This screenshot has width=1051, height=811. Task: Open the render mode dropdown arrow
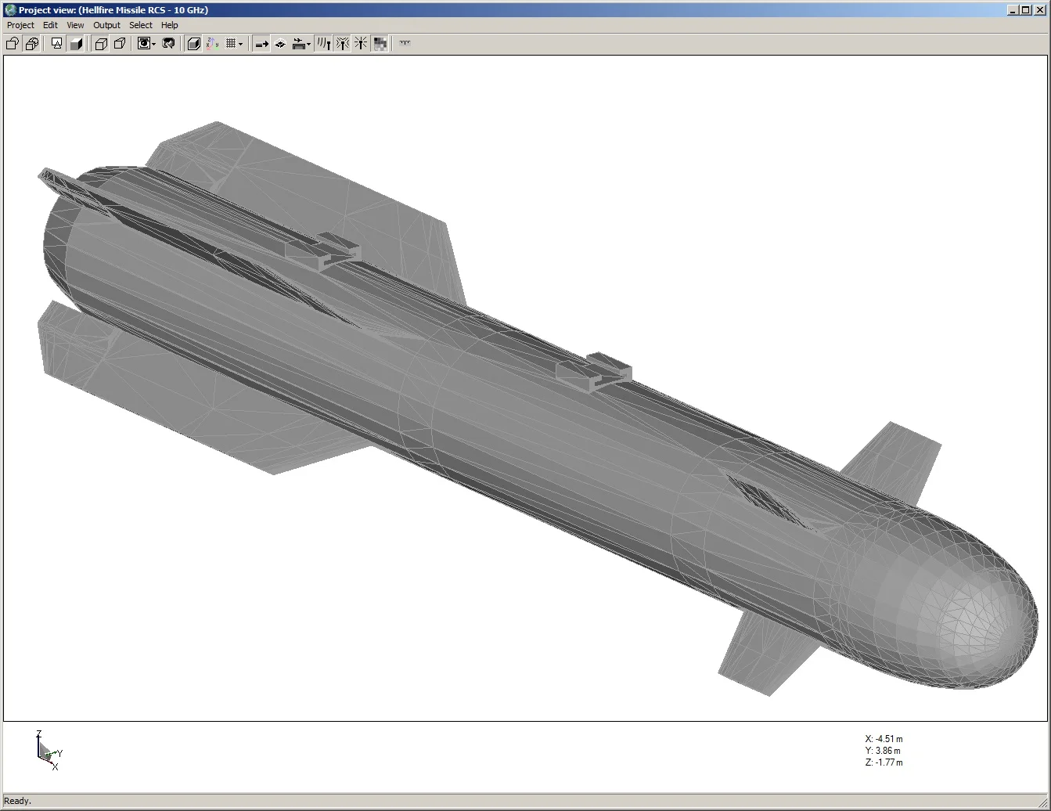tap(153, 43)
